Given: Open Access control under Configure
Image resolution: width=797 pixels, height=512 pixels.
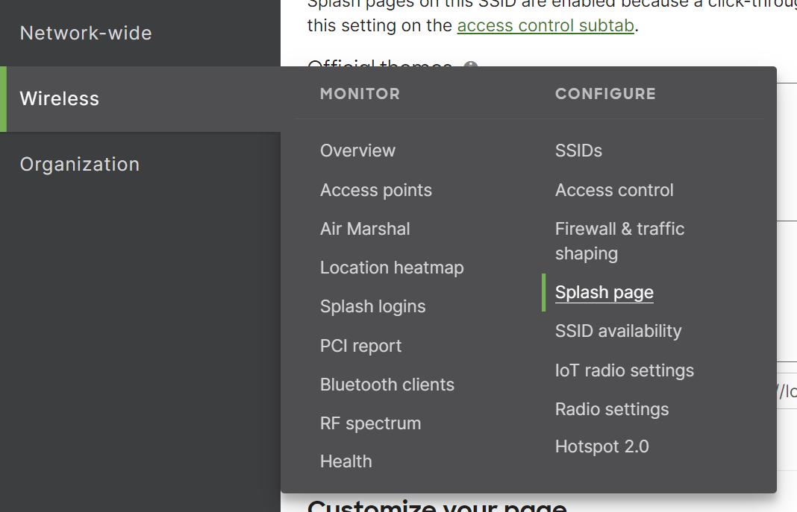Looking at the screenshot, I should point(614,190).
